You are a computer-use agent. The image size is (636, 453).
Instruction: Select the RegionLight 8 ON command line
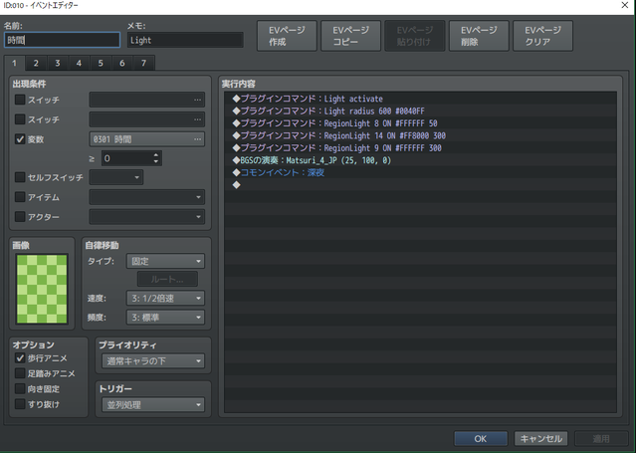point(420,123)
